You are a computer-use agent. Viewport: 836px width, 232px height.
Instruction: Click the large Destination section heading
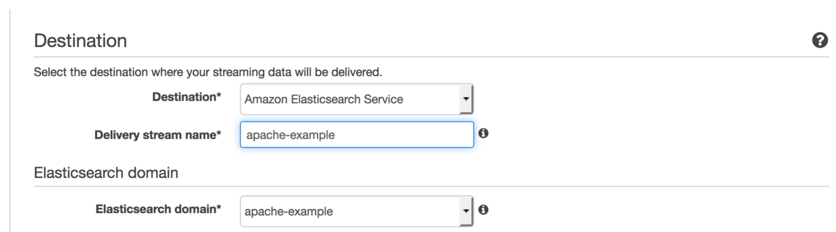80,41
